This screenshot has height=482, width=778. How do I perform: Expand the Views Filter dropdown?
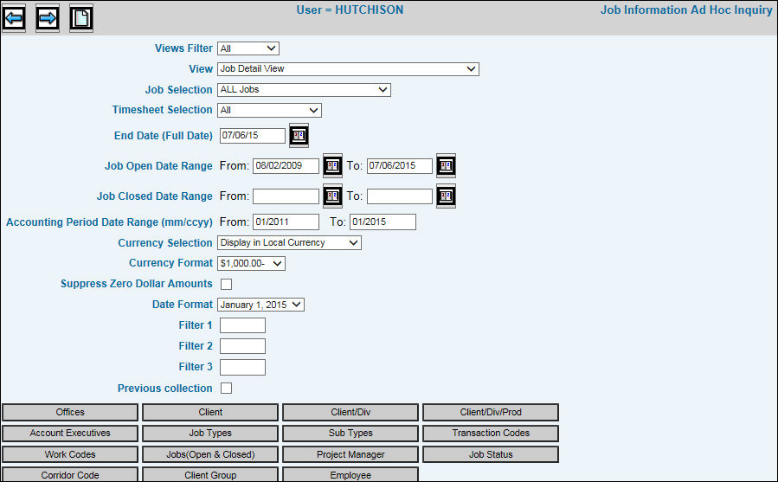[248, 48]
